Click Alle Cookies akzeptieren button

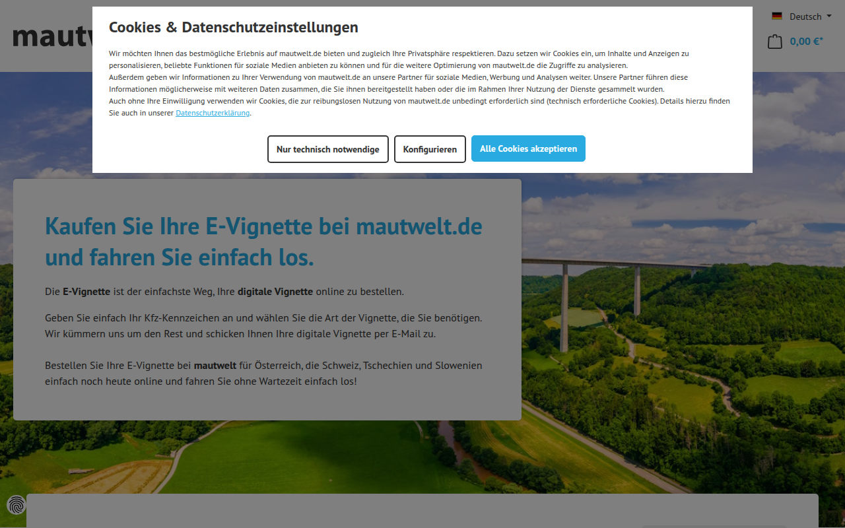(528, 148)
